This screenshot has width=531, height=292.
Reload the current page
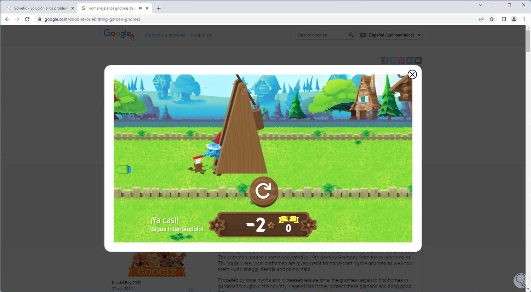click(x=27, y=19)
